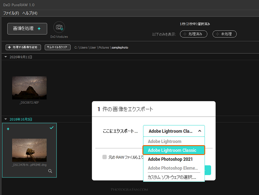259x195 pixels.
Task: Click the samplephoto folder in path
Action: point(120,48)
